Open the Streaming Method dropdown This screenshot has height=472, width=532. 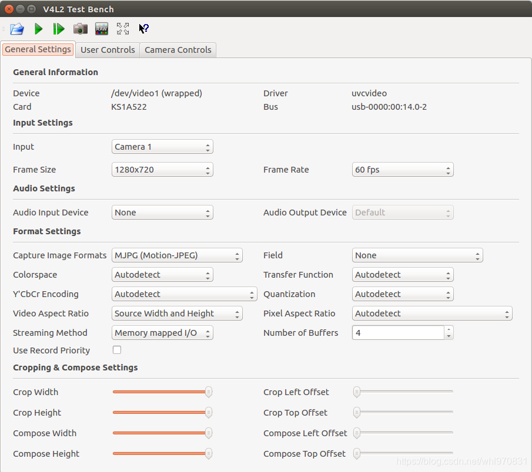click(x=162, y=332)
